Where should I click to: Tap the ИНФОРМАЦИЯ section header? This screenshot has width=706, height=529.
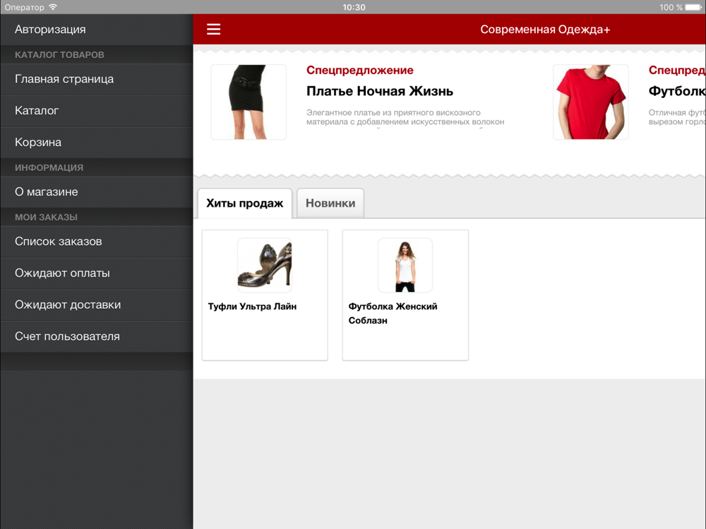click(x=49, y=168)
